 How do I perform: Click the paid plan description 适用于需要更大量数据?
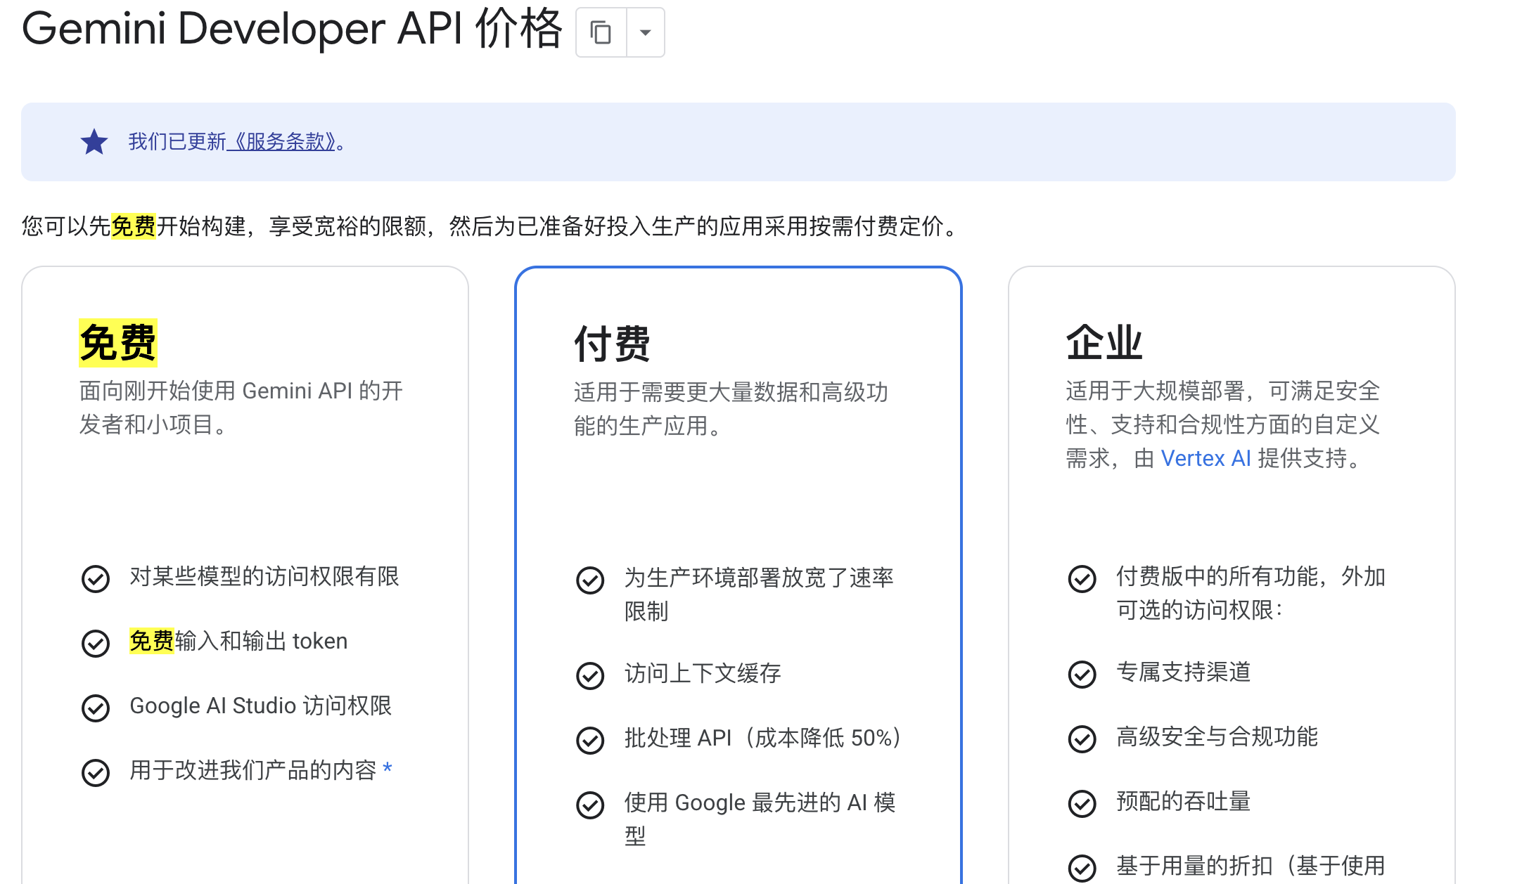pyautogui.click(x=731, y=409)
